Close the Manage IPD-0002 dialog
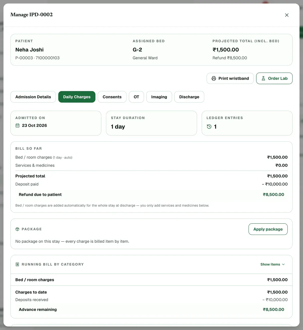The height and width of the screenshot is (330, 303). [287, 15]
